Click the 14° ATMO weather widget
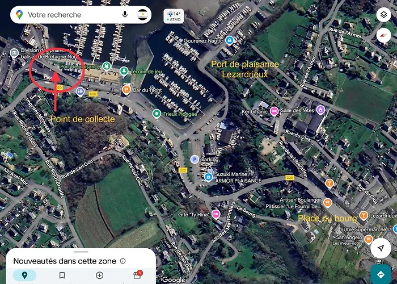The image size is (397, 284). (174, 16)
